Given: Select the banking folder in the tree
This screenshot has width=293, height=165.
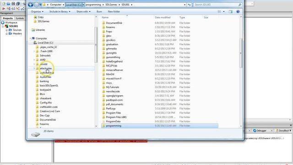Looking at the screenshot, I should pyautogui.click(x=44, y=81).
